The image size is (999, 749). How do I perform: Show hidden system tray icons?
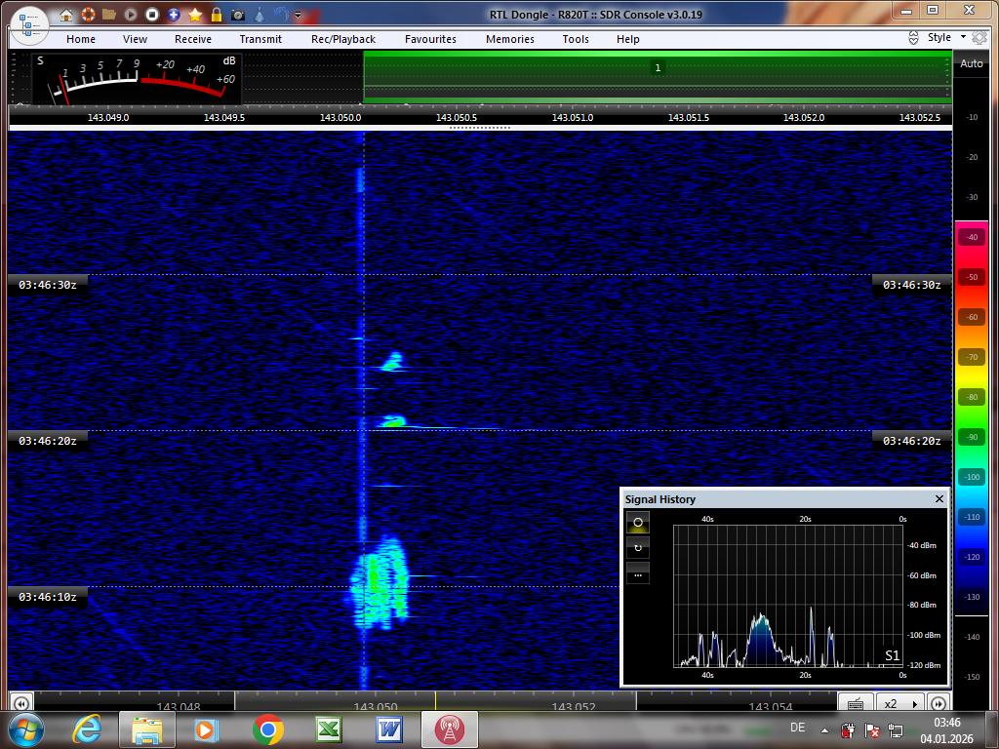click(x=825, y=730)
